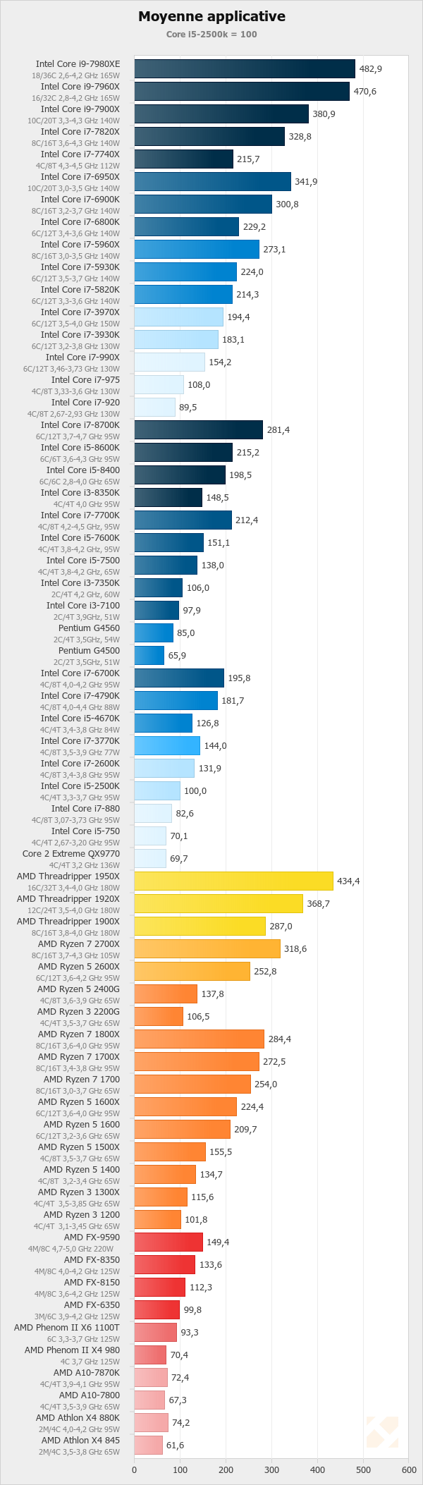Click the 100 tick on the x-axis
This screenshot has height=1485, width=423.
point(180,1469)
